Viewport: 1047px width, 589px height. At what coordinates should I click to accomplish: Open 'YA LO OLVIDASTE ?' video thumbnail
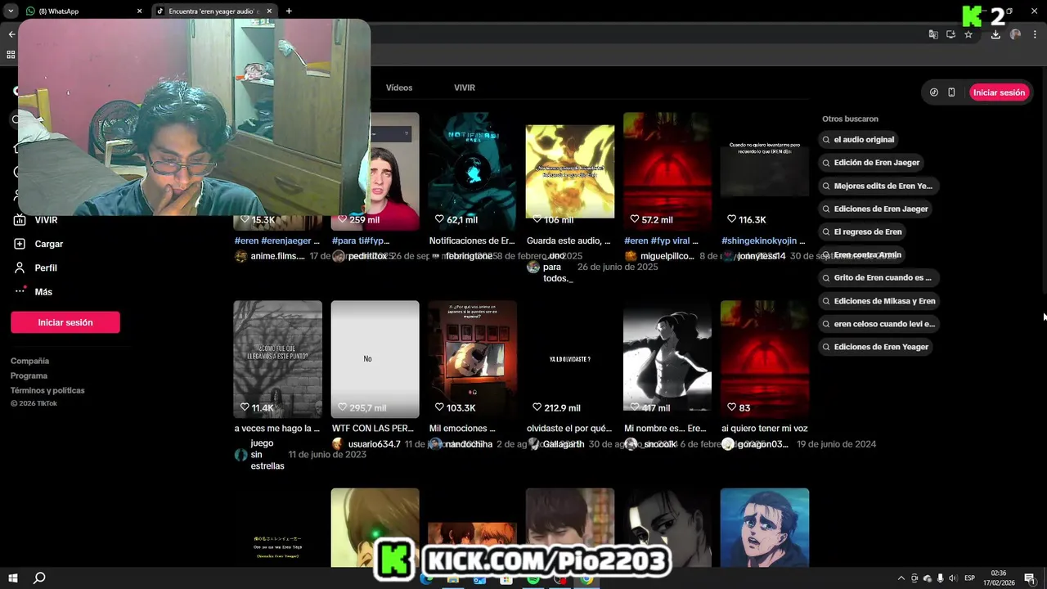[x=570, y=359]
